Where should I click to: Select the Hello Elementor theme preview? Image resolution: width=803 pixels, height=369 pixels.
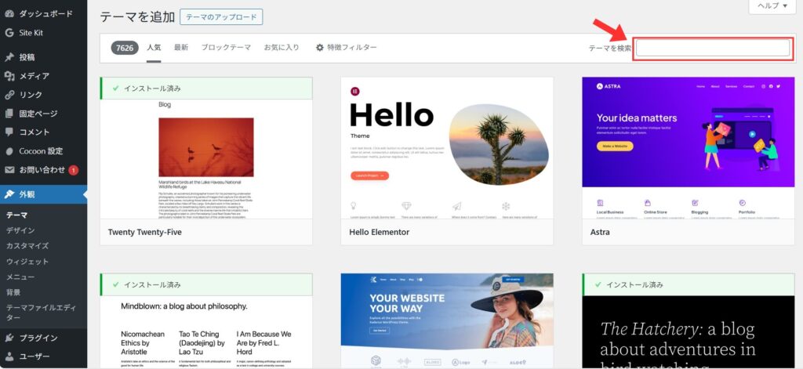[x=447, y=148]
